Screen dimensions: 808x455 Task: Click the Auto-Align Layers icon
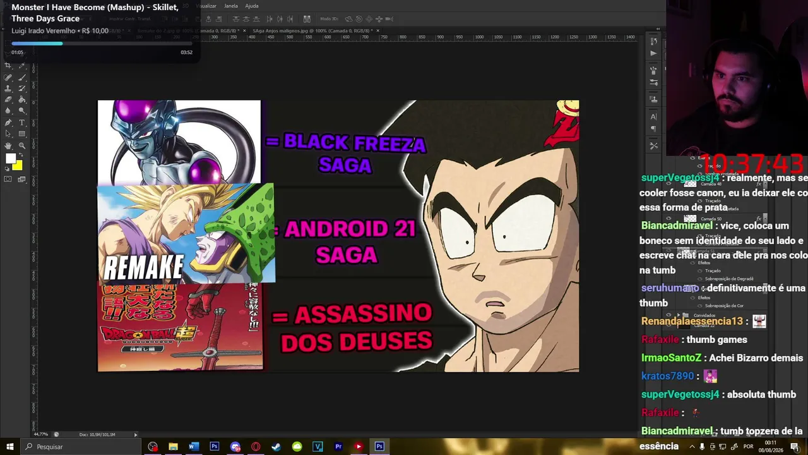pos(307,19)
